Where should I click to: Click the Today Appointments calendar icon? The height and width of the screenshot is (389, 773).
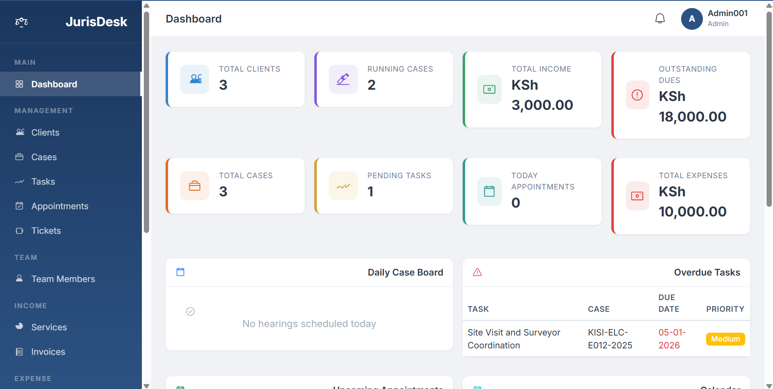[489, 191]
